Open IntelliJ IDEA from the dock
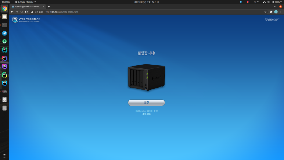 4,58
